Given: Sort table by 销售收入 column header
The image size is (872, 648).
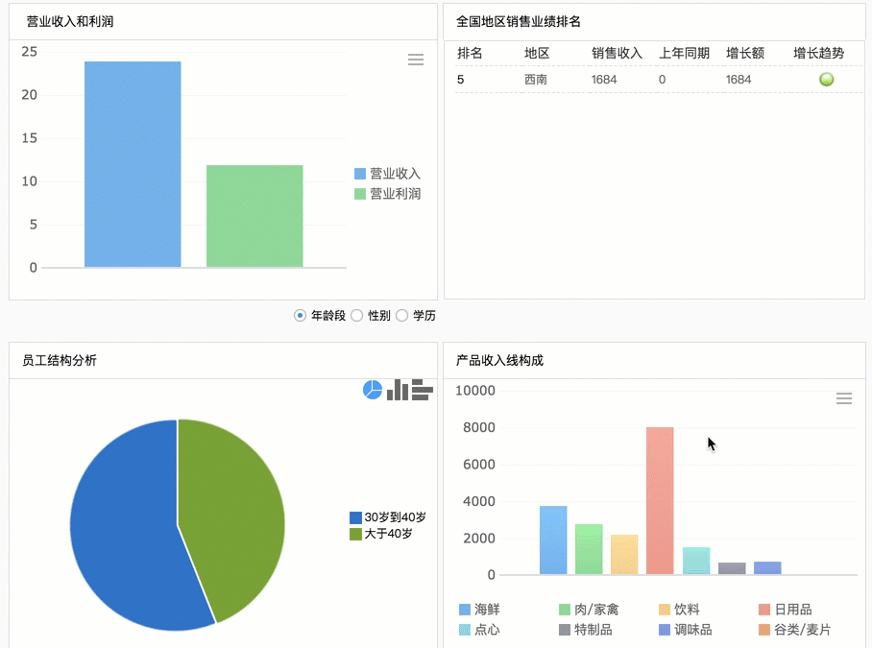Looking at the screenshot, I should point(617,54).
